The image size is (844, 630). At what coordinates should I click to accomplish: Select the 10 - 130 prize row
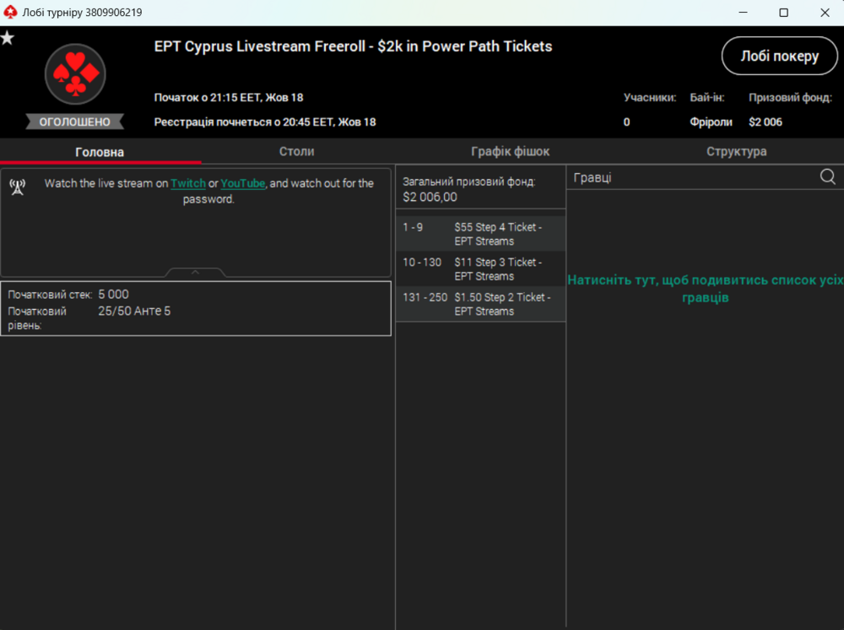pos(481,269)
